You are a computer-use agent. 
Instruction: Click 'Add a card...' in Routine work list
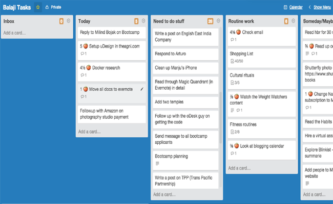pos(240,168)
